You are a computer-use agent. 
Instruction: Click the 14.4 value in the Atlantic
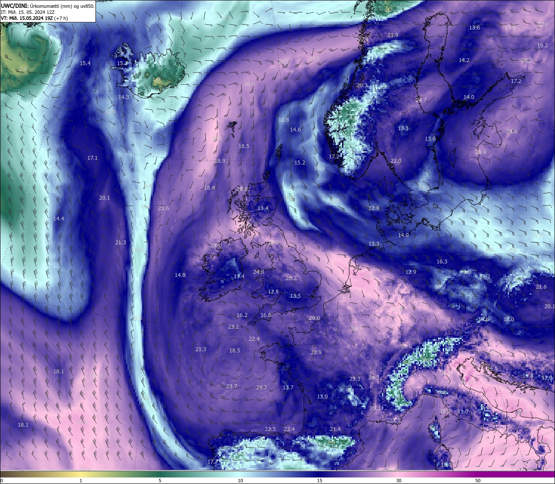click(x=59, y=219)
